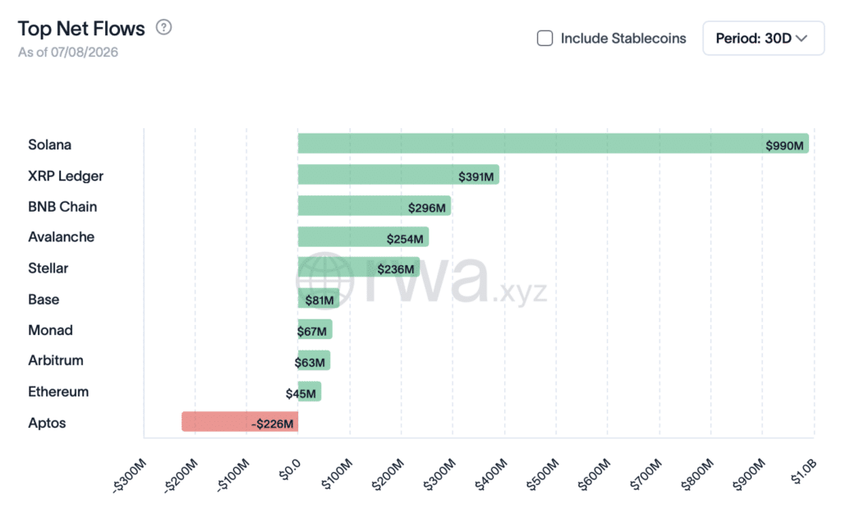Click the Aptos chain label
The width and height of the screenshot is (841, 527).
(x=47, y=423)
